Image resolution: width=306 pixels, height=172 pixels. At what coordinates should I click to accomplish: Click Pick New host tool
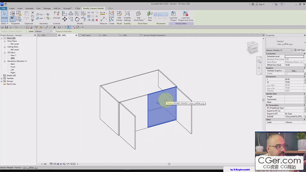pos(150,16)
